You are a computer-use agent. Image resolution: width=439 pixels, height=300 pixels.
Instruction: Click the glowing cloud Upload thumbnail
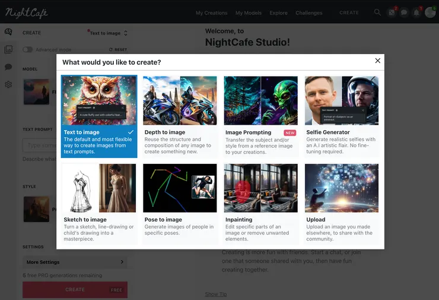coord(342,188)
